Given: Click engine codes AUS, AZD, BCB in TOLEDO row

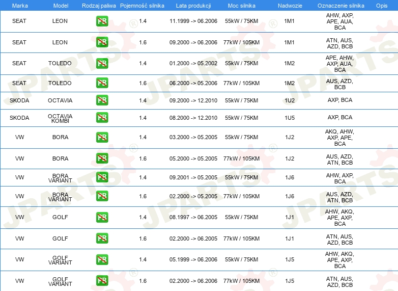Looking at the screenshot, I should (x=340, y=84).
